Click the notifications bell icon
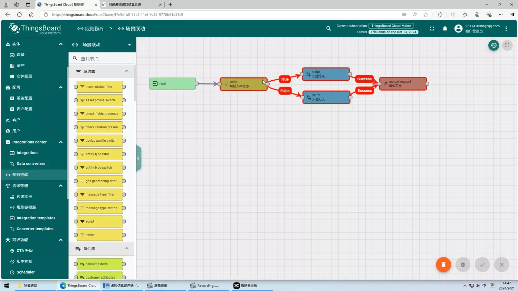This screenshot has height=291, width=518. 445,29
